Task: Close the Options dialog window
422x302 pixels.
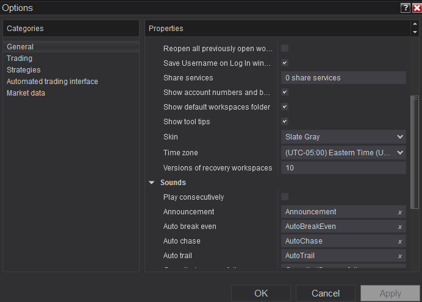Action: coord(416,8)
